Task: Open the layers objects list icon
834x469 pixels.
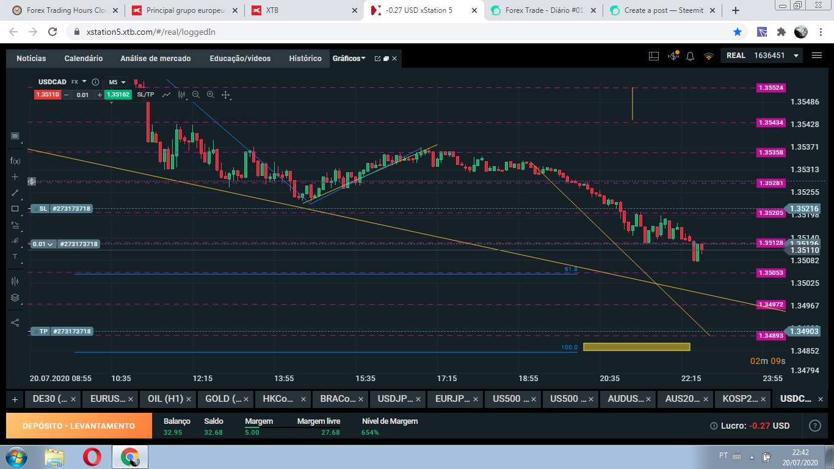Action: 15,298
